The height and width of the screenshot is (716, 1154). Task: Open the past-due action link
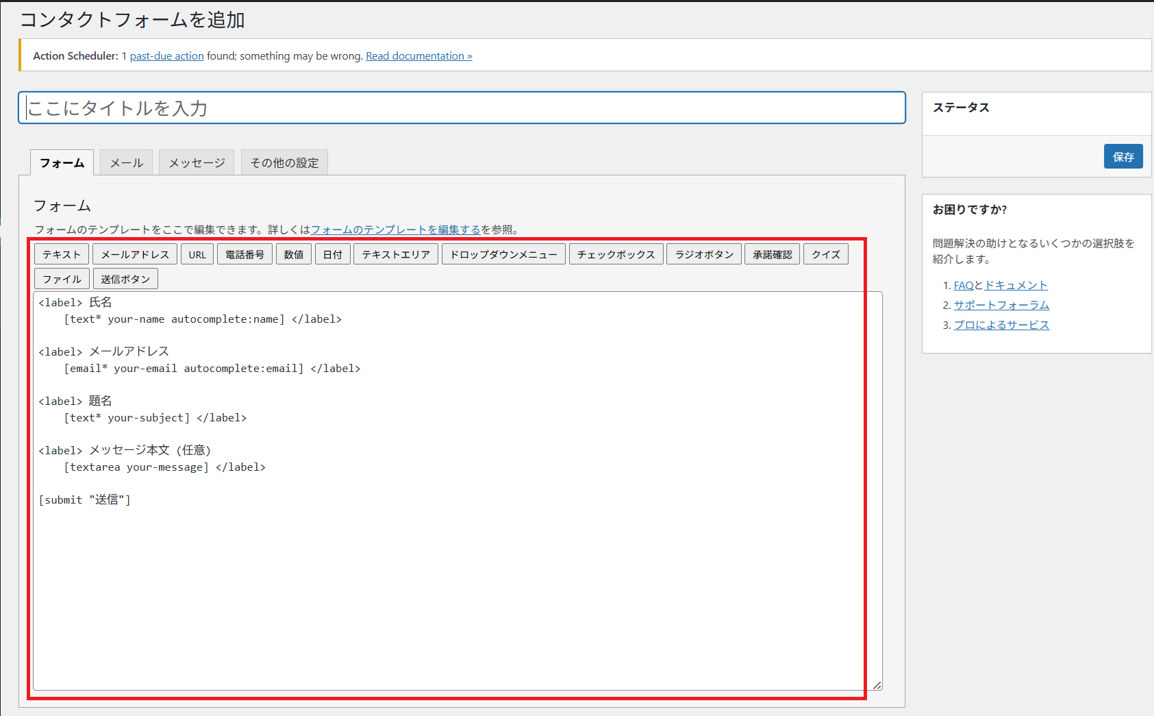[166, 56]
